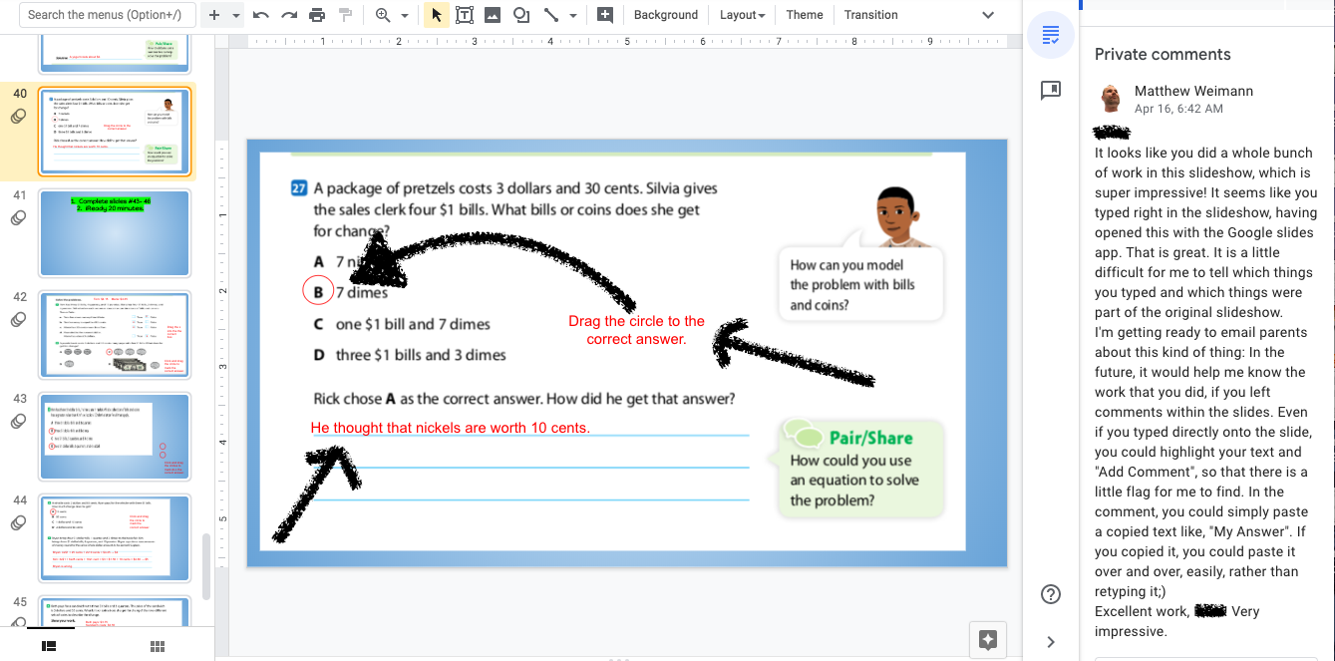Viewport: 1335px width, 661px height.
Task: Open the Transition panel
Action: click(x=870, y=15)
